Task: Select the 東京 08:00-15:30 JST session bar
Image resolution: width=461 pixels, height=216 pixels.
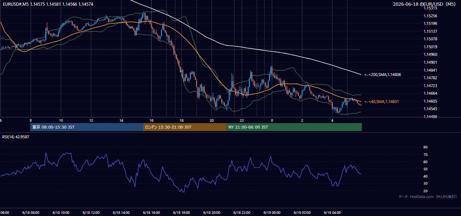Action: click(x=87, y=127)
